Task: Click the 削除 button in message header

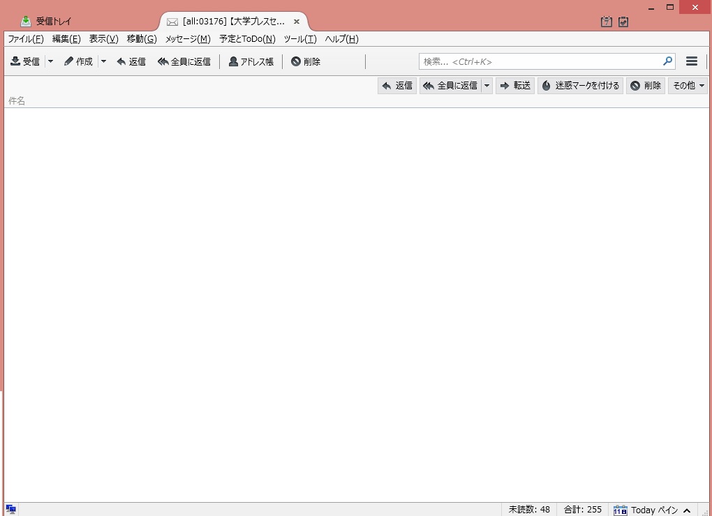Action: point(646,86)
